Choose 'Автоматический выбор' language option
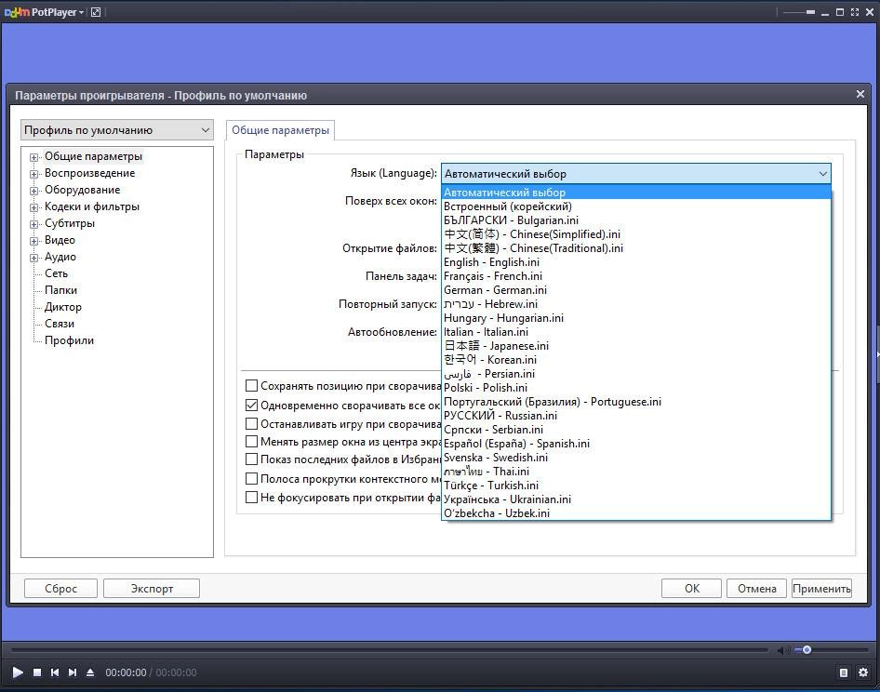The height and width of the screenshot is (692, 880). (x=636, y=192)
